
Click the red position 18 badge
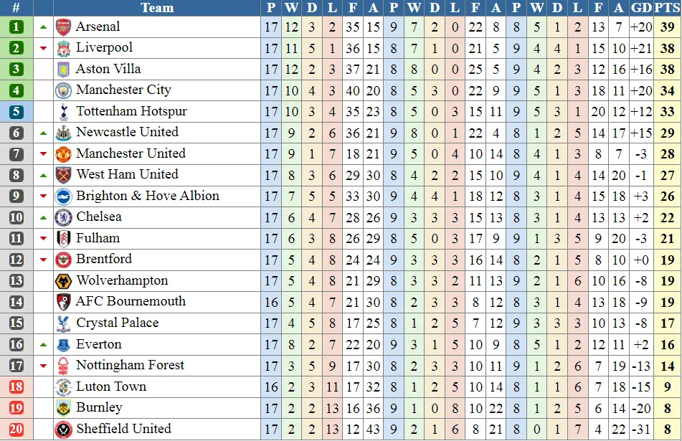pyautogui.click(x=16, y=387)
